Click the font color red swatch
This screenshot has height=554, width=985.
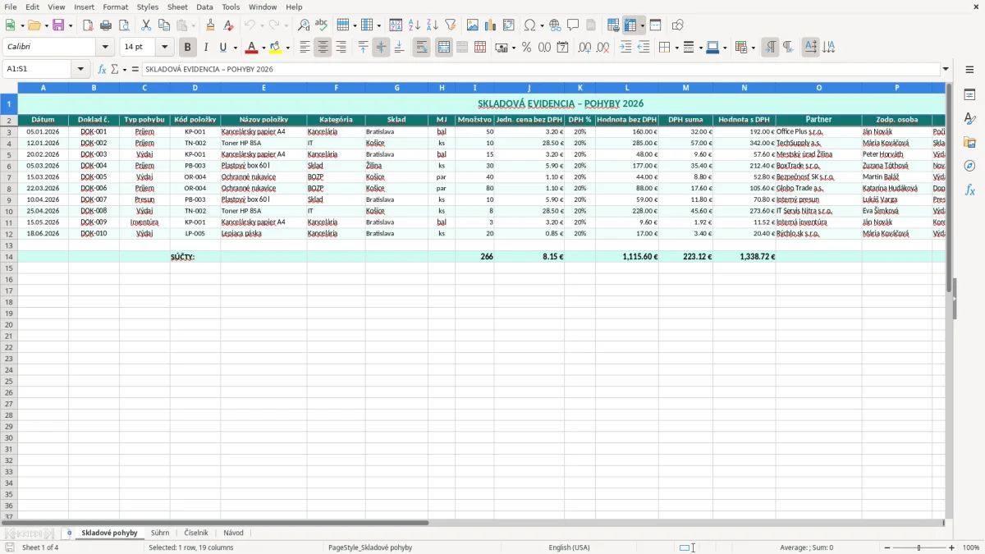252,48
